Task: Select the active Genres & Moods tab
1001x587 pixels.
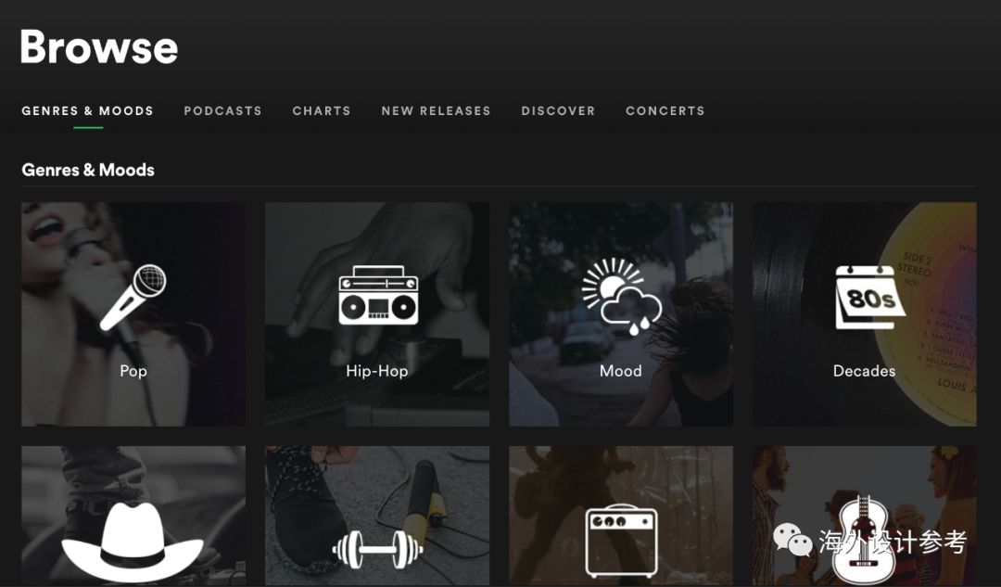Action: click(87, 110)
